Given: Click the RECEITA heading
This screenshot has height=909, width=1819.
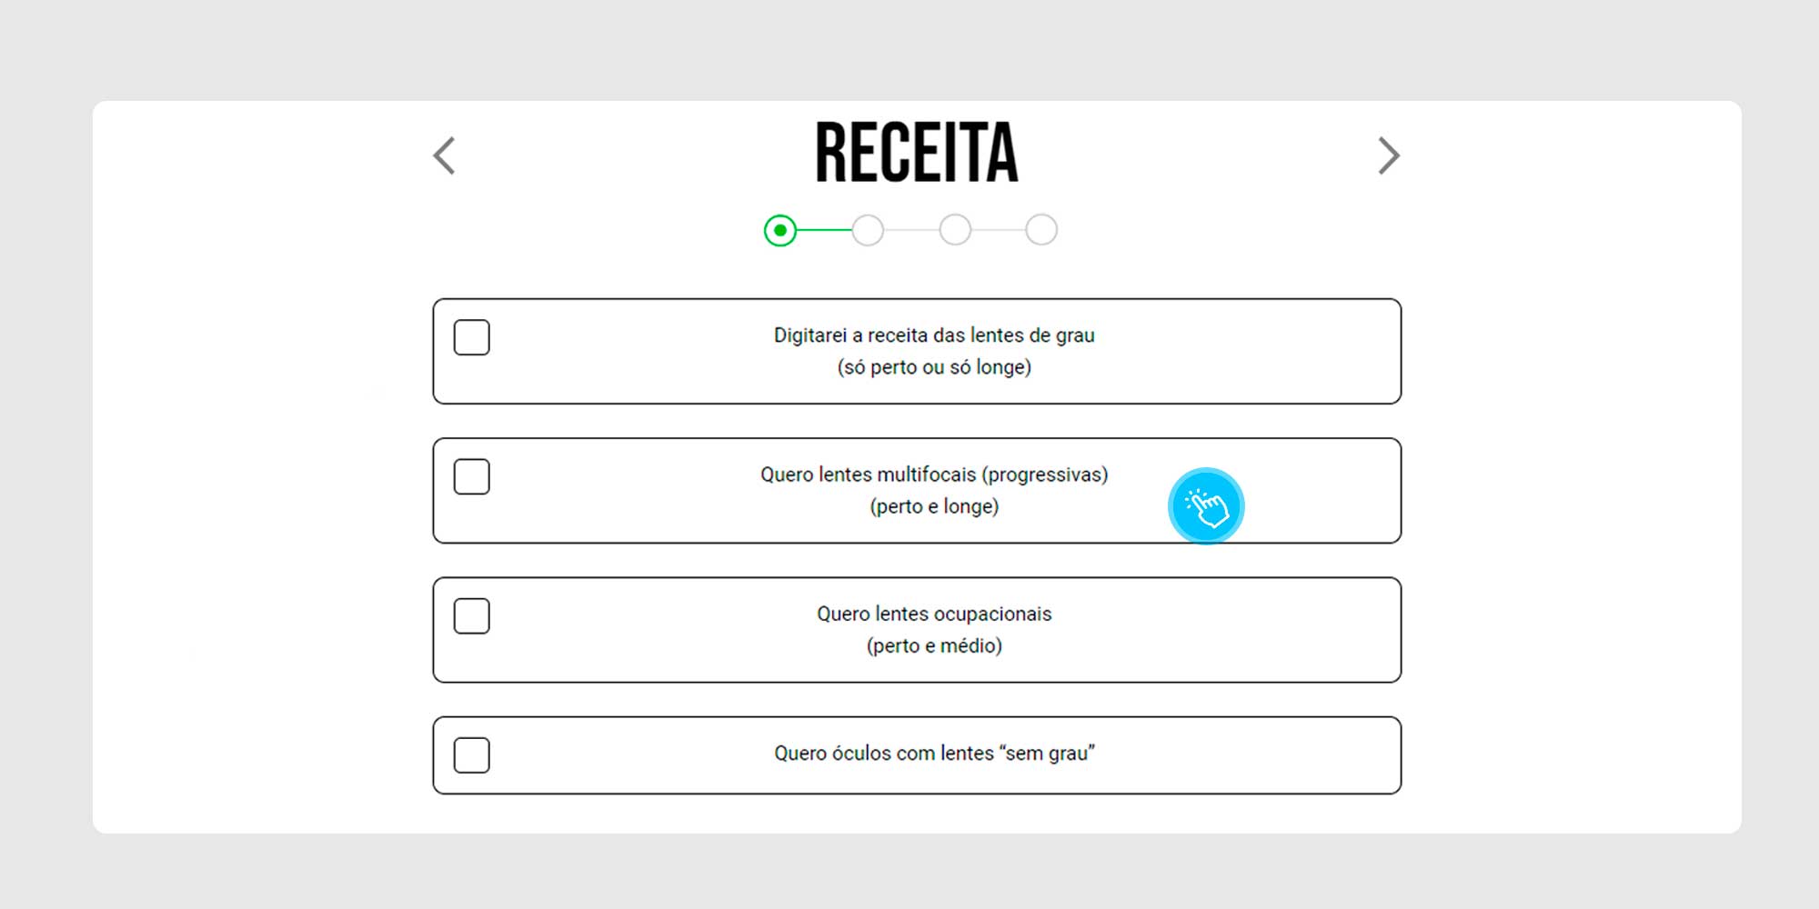Looking at the screenshot, I should tap(917, 153).
